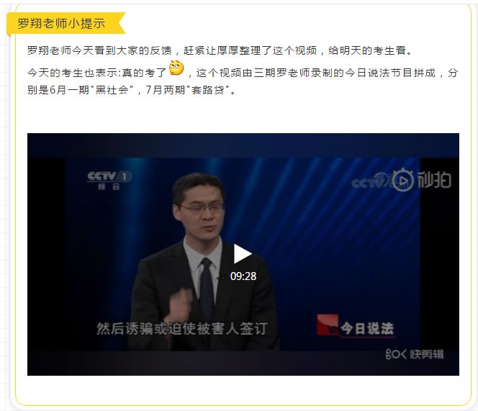
Task: Click the 今日说法 program logo
Action: (356, 327)
